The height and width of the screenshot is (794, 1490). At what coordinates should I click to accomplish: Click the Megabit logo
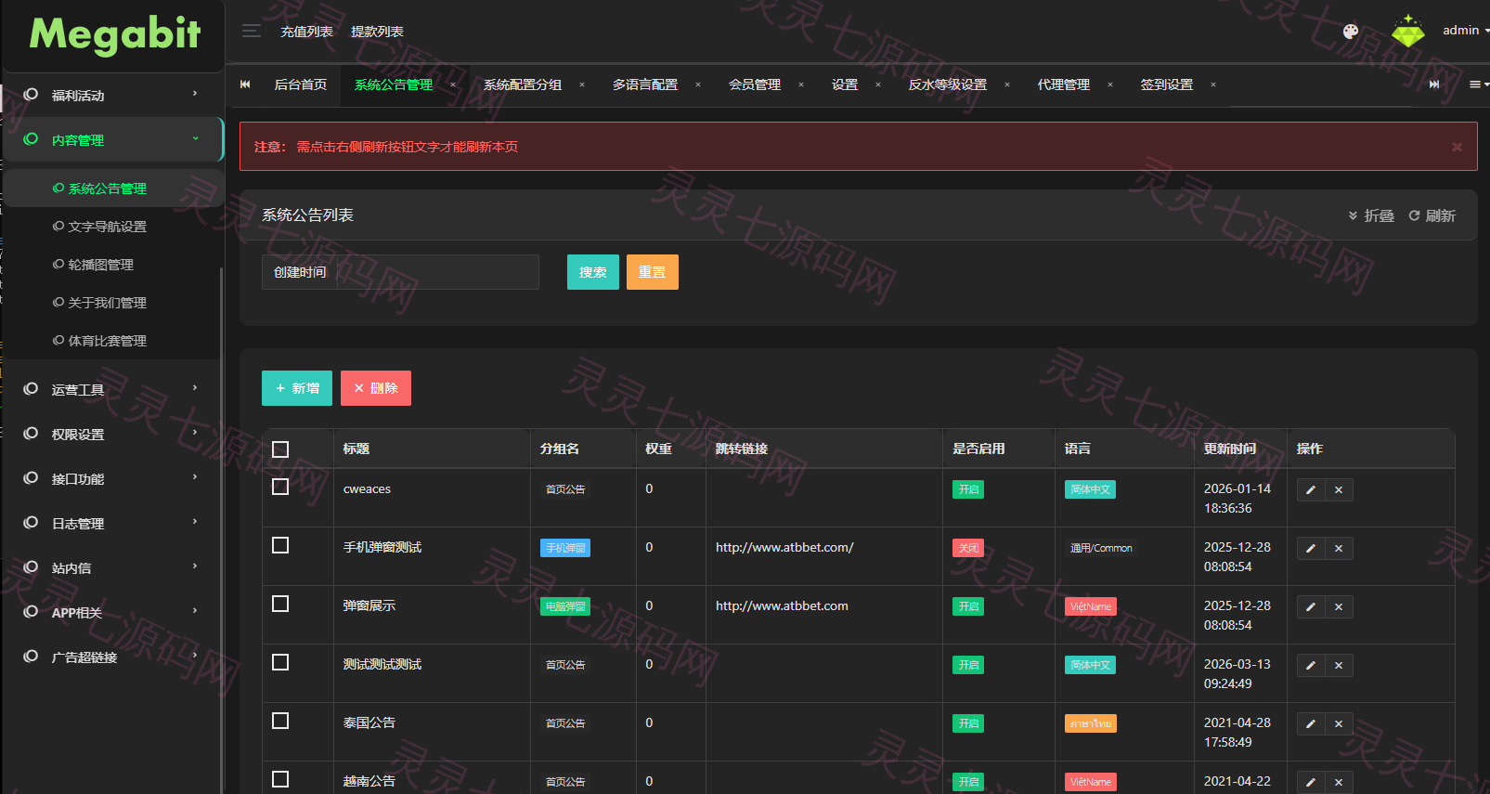(115, 33)
